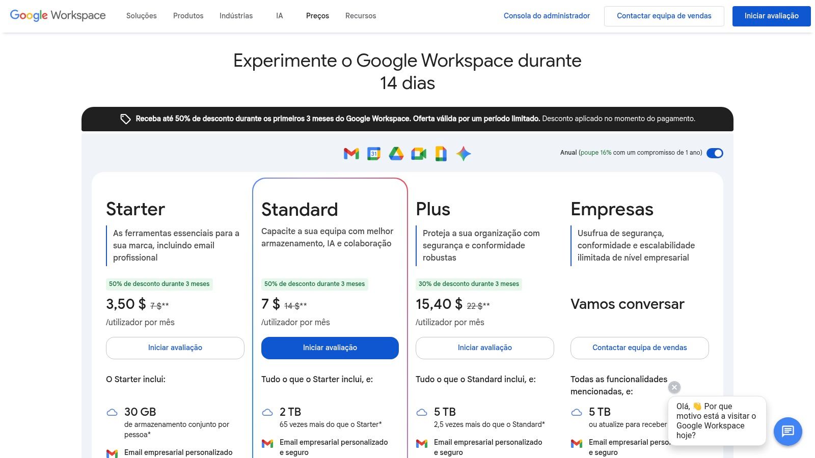Click the Gemini spark icon
Viewport: 815px width, 458px height.
(x=464, y=153)
